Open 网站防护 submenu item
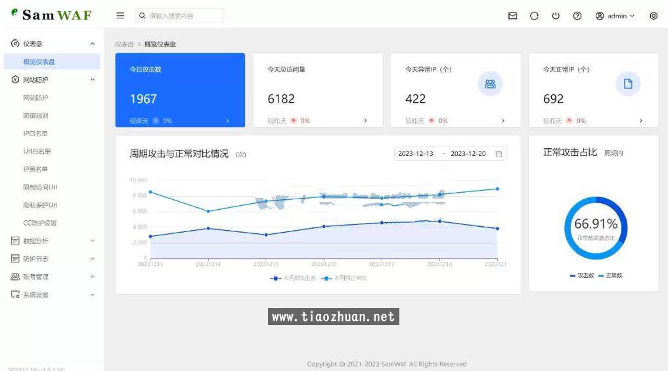This screenshot has width=668, height=371. point(35,97)
